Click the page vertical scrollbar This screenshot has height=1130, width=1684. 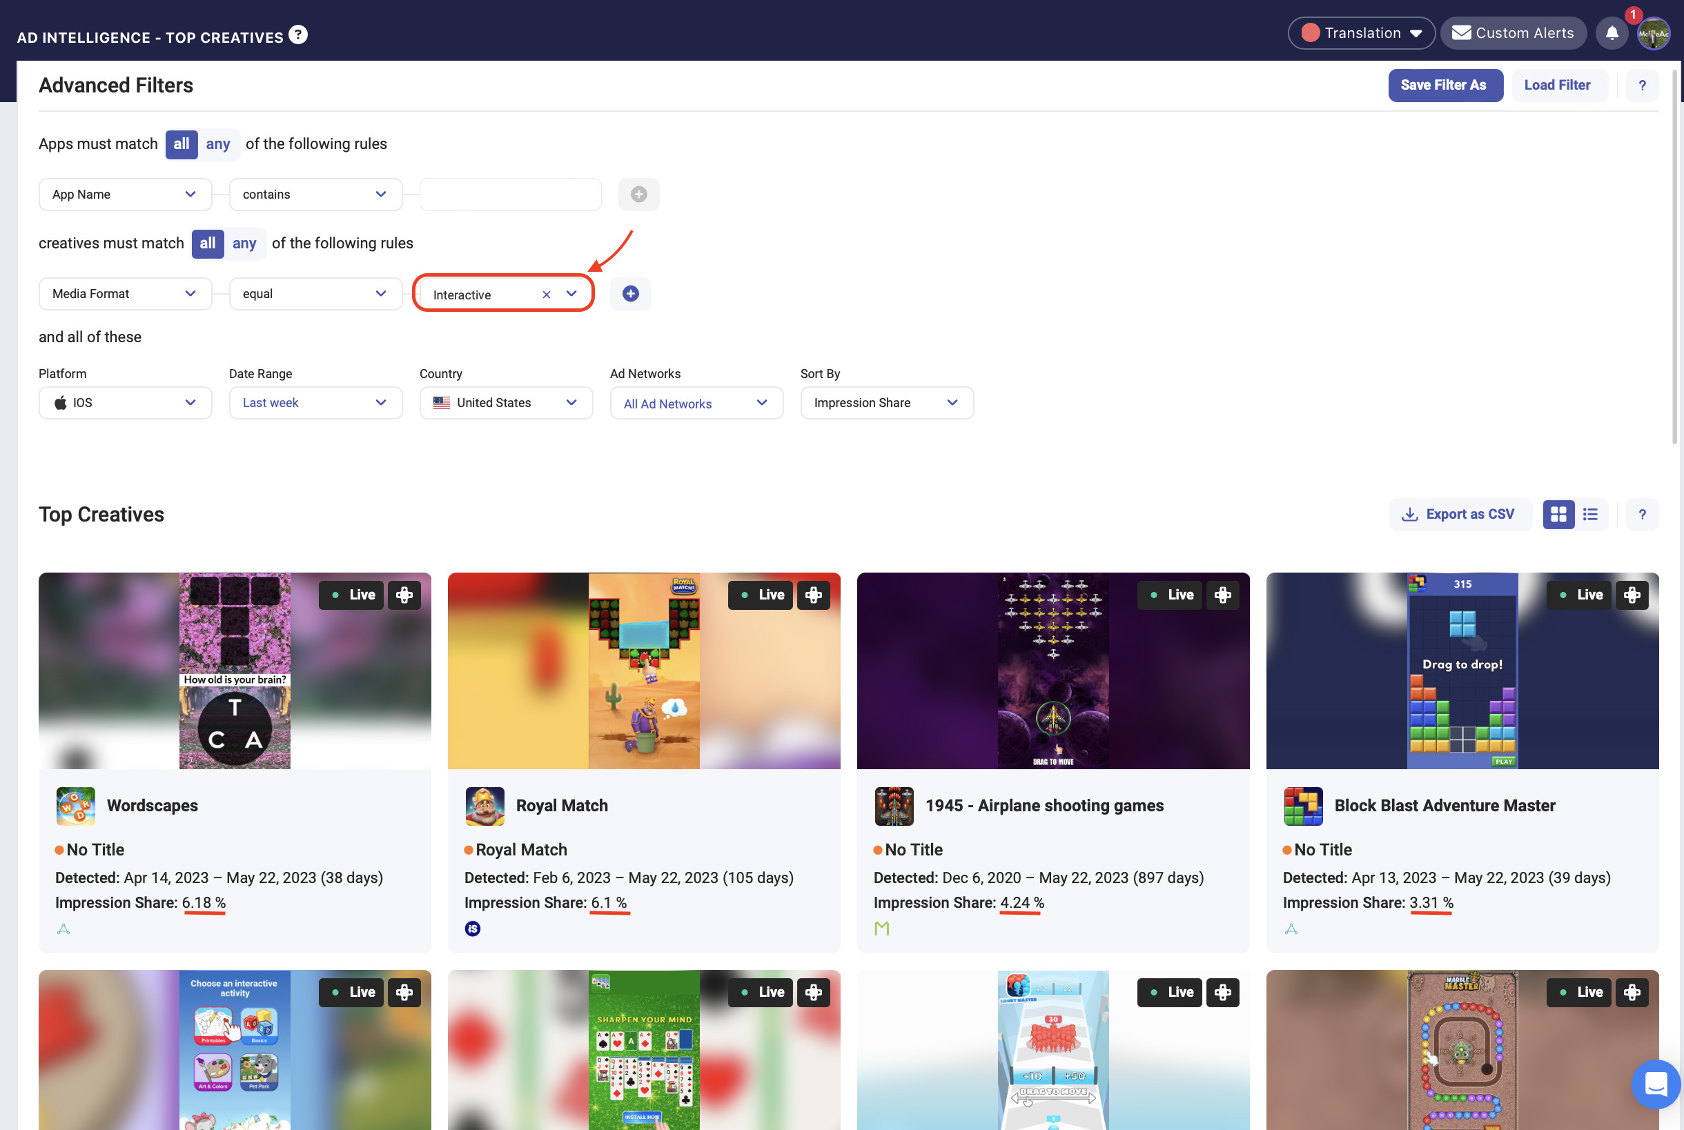click(1674, 256)
